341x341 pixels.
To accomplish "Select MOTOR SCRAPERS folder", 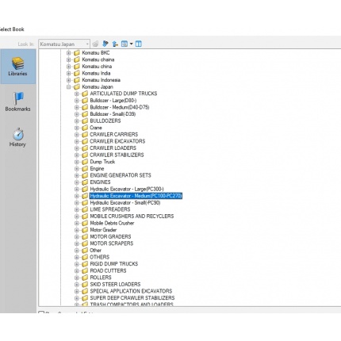I will tap(111, 243).
